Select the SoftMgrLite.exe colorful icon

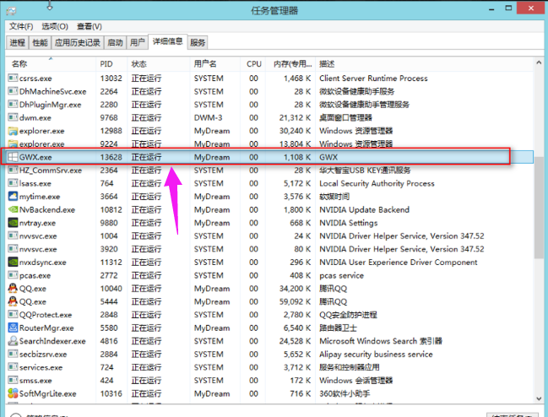click(13, 393)
